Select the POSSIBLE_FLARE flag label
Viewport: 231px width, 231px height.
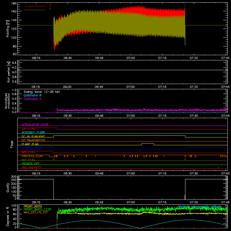pos(33,133)
